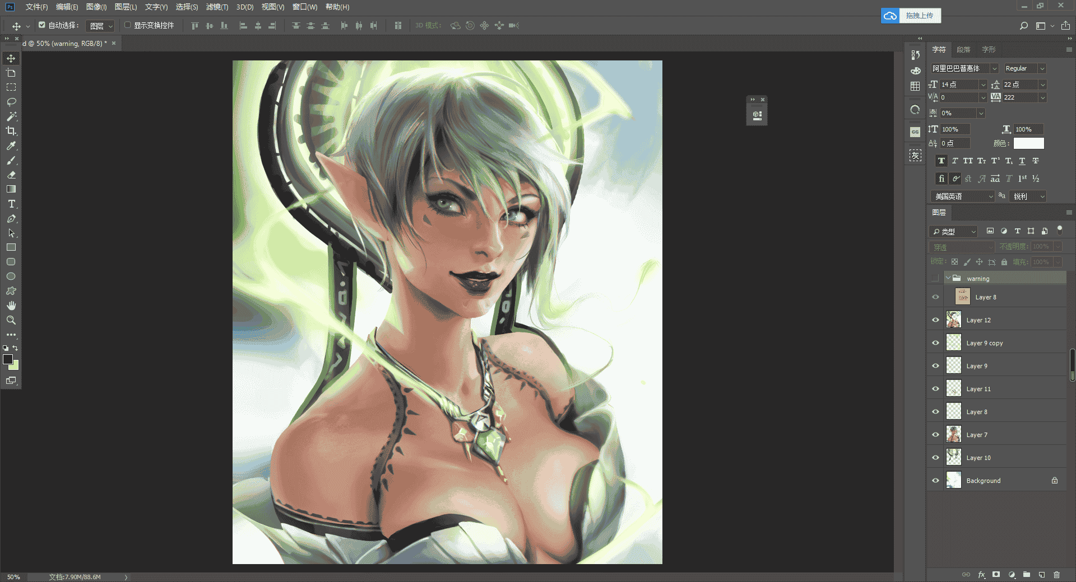Image resolution: width=1076 pixels, height=582 pixels.
Task: Click the font size field 14 点
Action: tap(959, 85)
